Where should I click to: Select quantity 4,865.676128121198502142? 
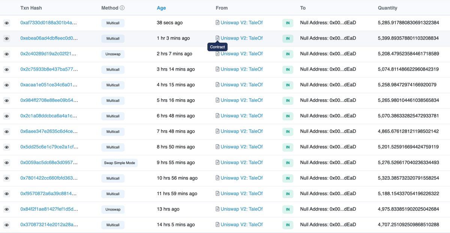click(408, 131)
